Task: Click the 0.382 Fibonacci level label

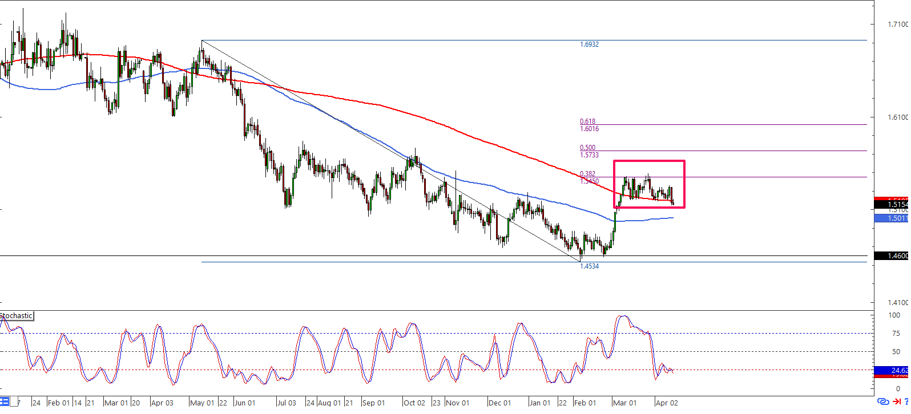Action: (x=587, y=174)
